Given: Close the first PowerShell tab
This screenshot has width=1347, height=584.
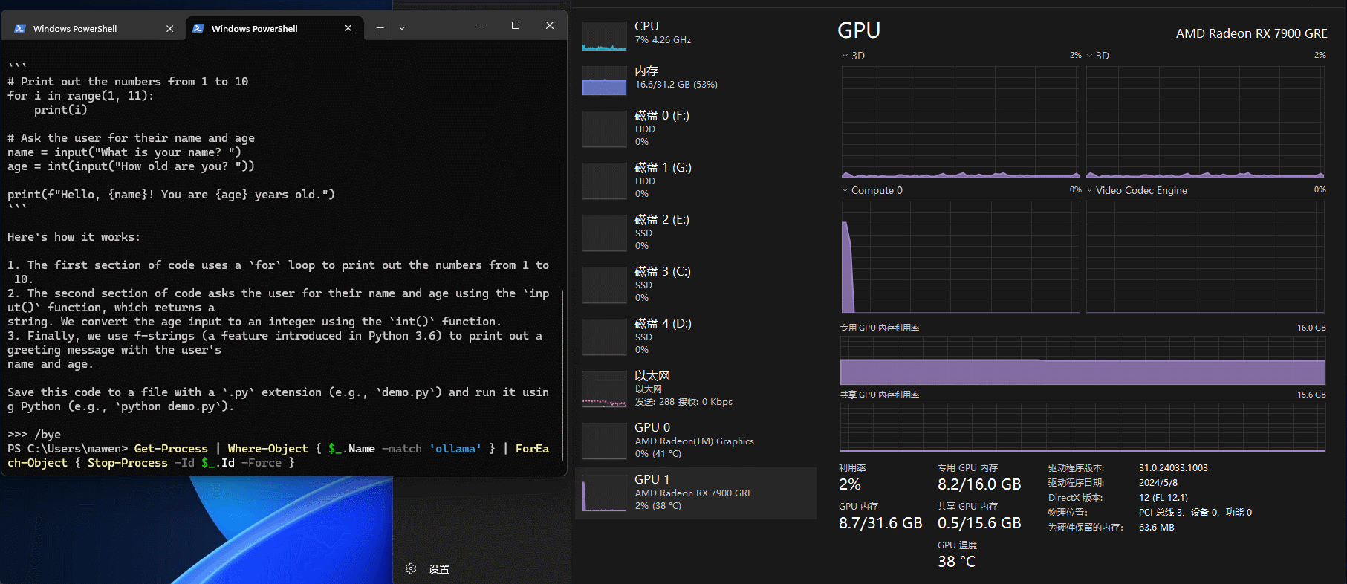Looking at the screenshot, I should tap(169, 29).
